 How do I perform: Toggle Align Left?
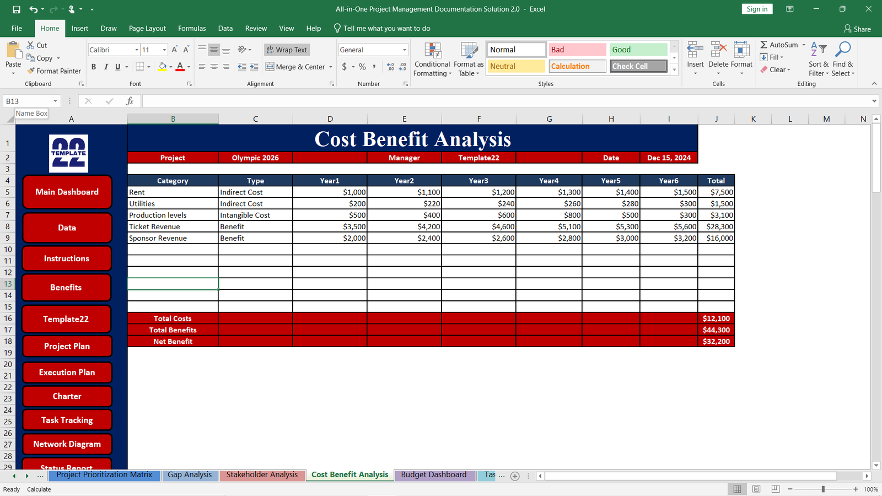(x=202, y=67)
